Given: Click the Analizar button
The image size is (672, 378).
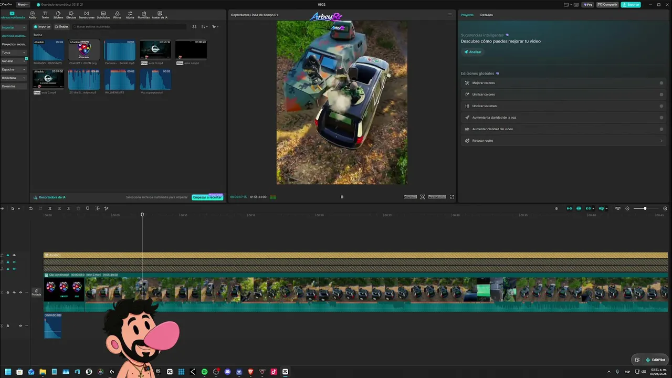Looking at the screenshot, I should 472,52.
